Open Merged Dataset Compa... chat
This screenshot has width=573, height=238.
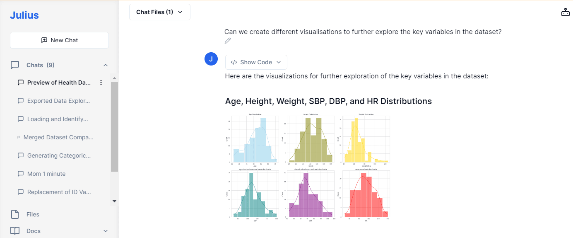58,137
